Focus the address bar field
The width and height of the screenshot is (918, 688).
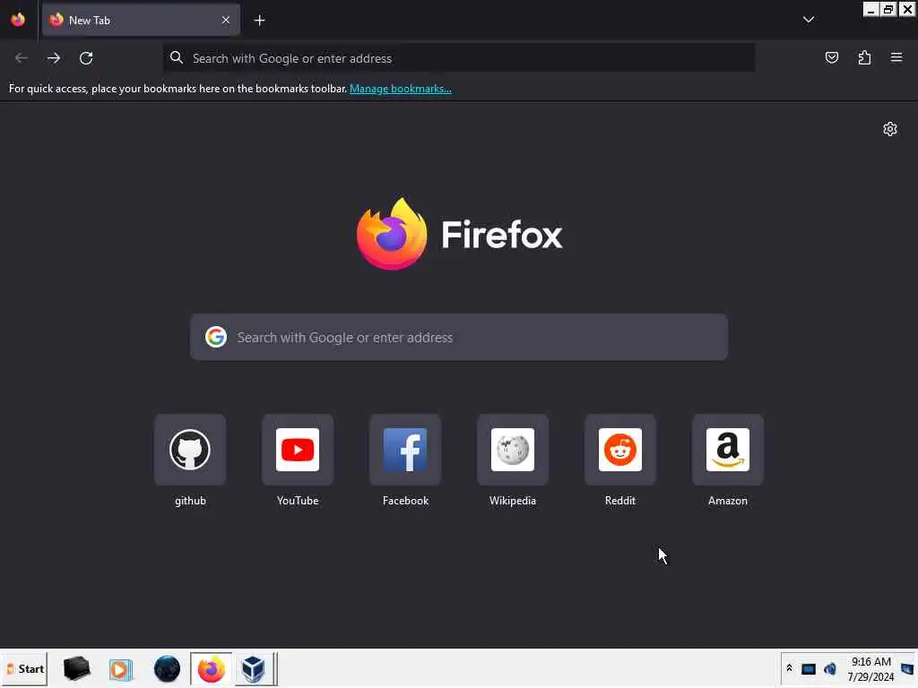(459, 58)
